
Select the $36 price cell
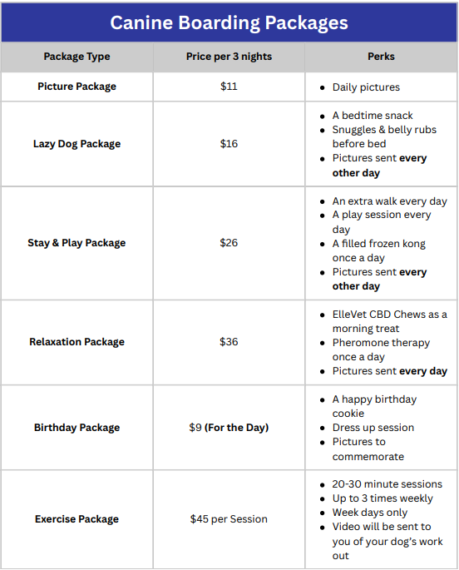pos(229,342)
